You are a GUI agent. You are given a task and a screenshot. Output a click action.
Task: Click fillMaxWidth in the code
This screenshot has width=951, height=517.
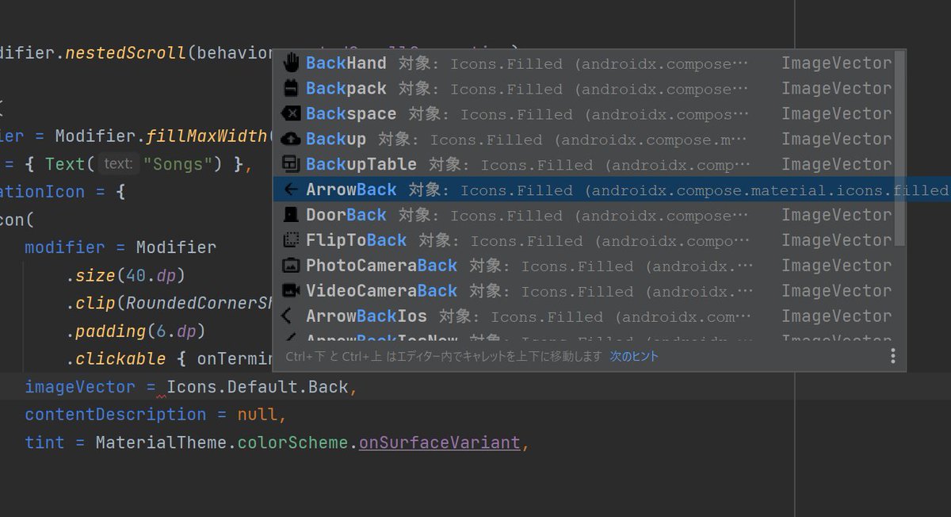[x=206, y=136]
